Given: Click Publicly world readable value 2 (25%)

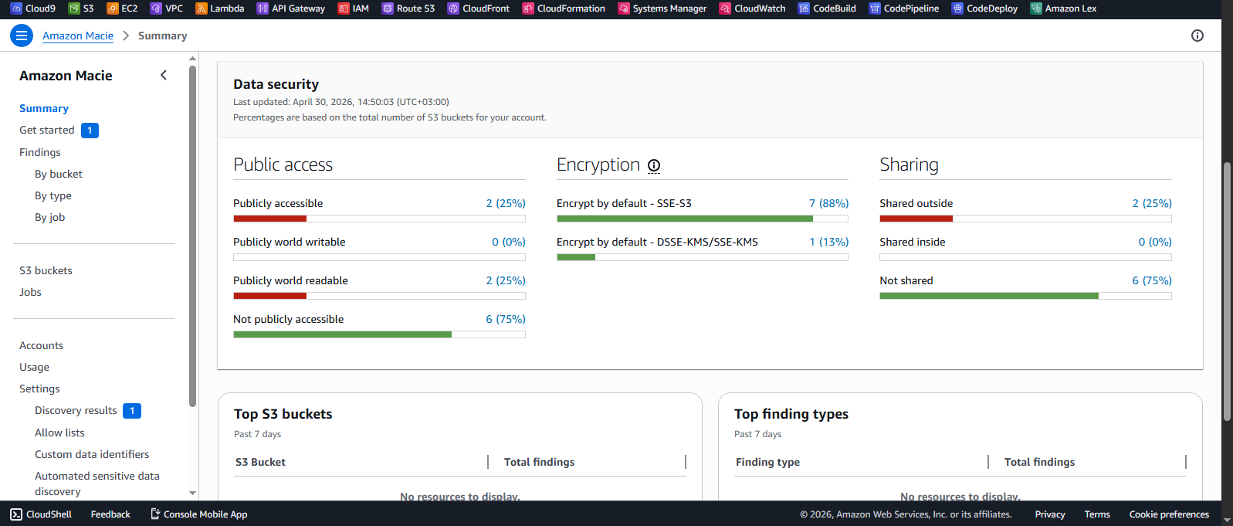Looking at the screenshot, I should click(506, 280).
